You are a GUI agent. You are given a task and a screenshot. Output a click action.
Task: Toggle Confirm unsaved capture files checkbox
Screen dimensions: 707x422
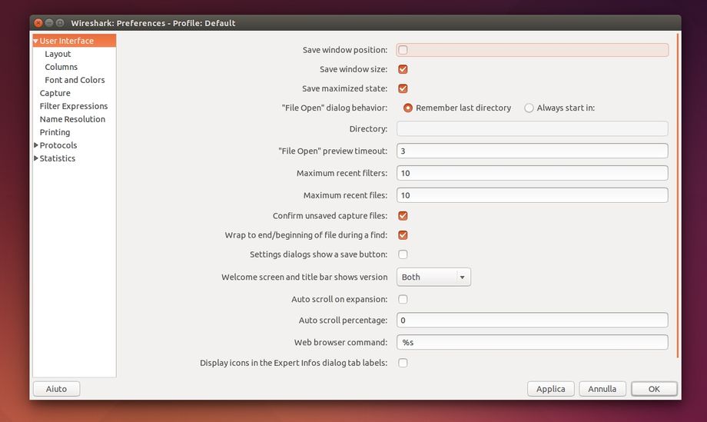[403, 216]
